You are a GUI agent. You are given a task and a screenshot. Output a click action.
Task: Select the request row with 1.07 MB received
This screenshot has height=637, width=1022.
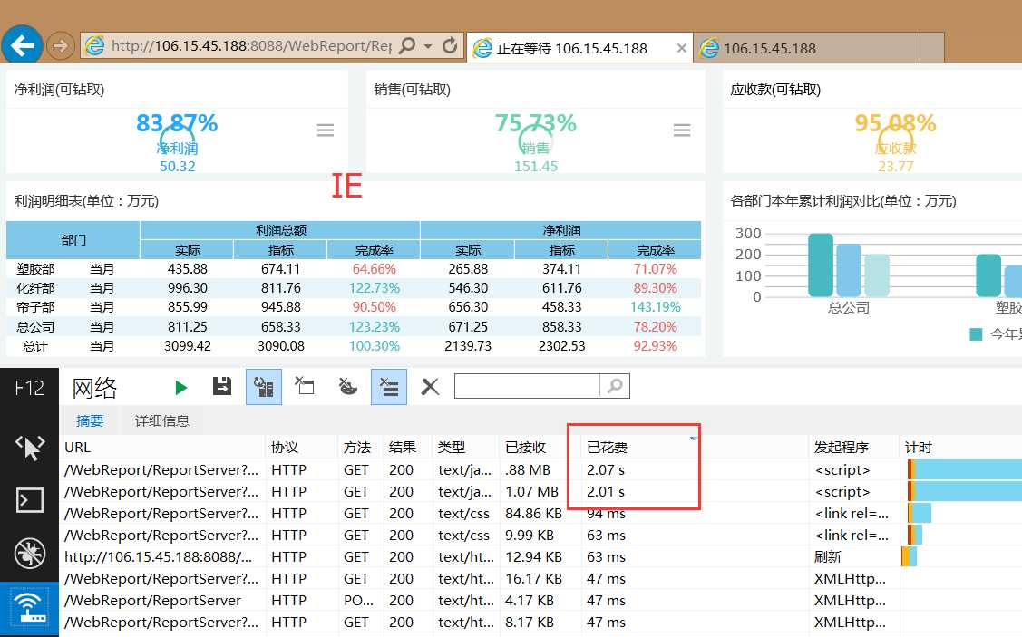[x=541, y=492]
